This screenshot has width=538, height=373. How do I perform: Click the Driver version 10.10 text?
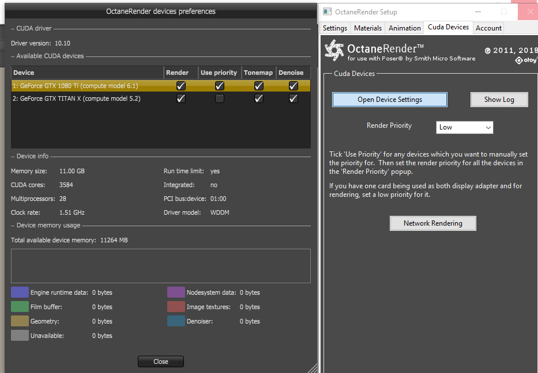point(40,43)
